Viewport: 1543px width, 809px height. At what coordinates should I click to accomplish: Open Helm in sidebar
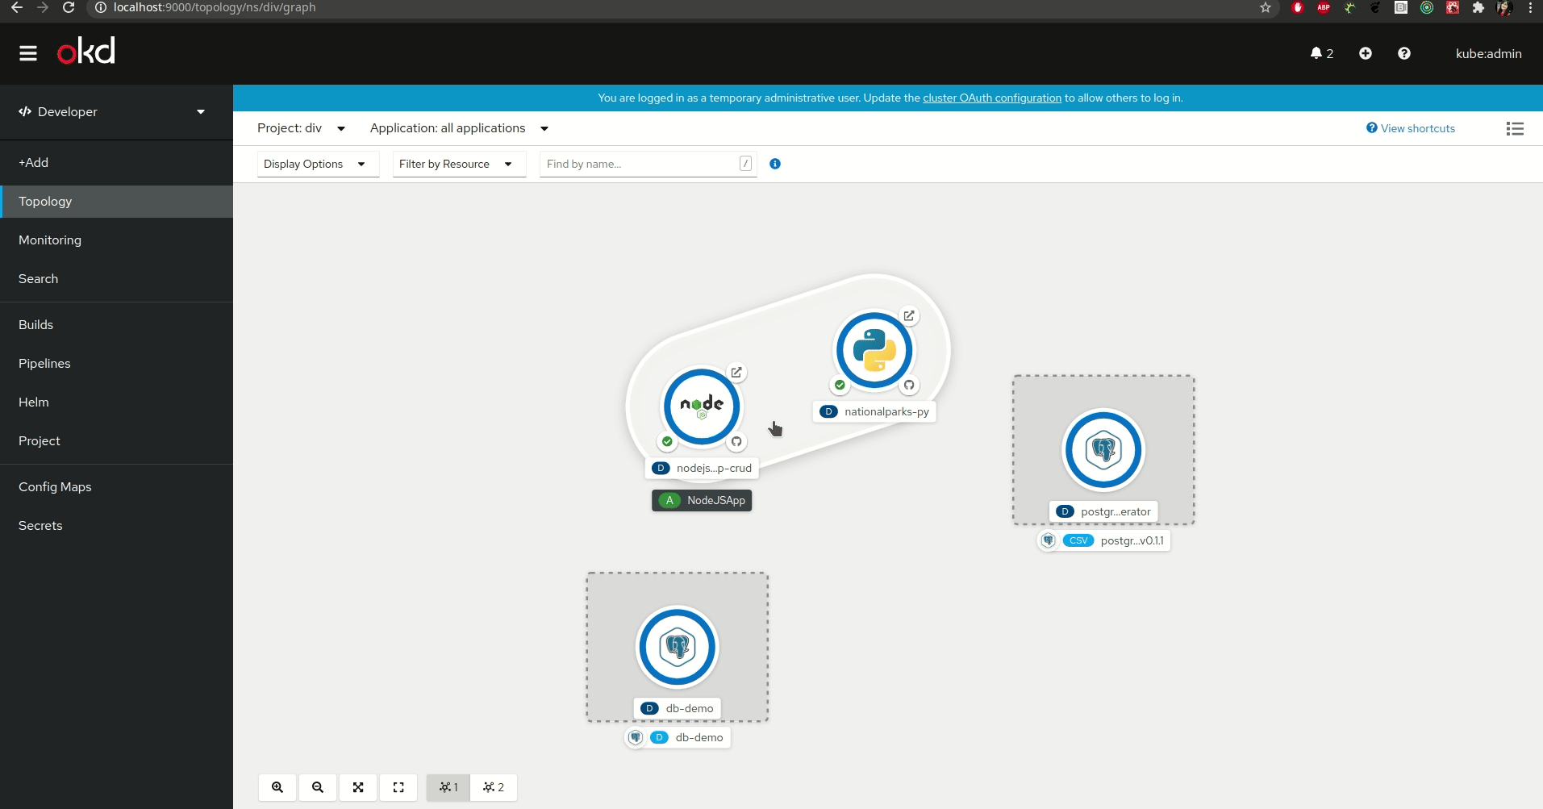[117, 402]
